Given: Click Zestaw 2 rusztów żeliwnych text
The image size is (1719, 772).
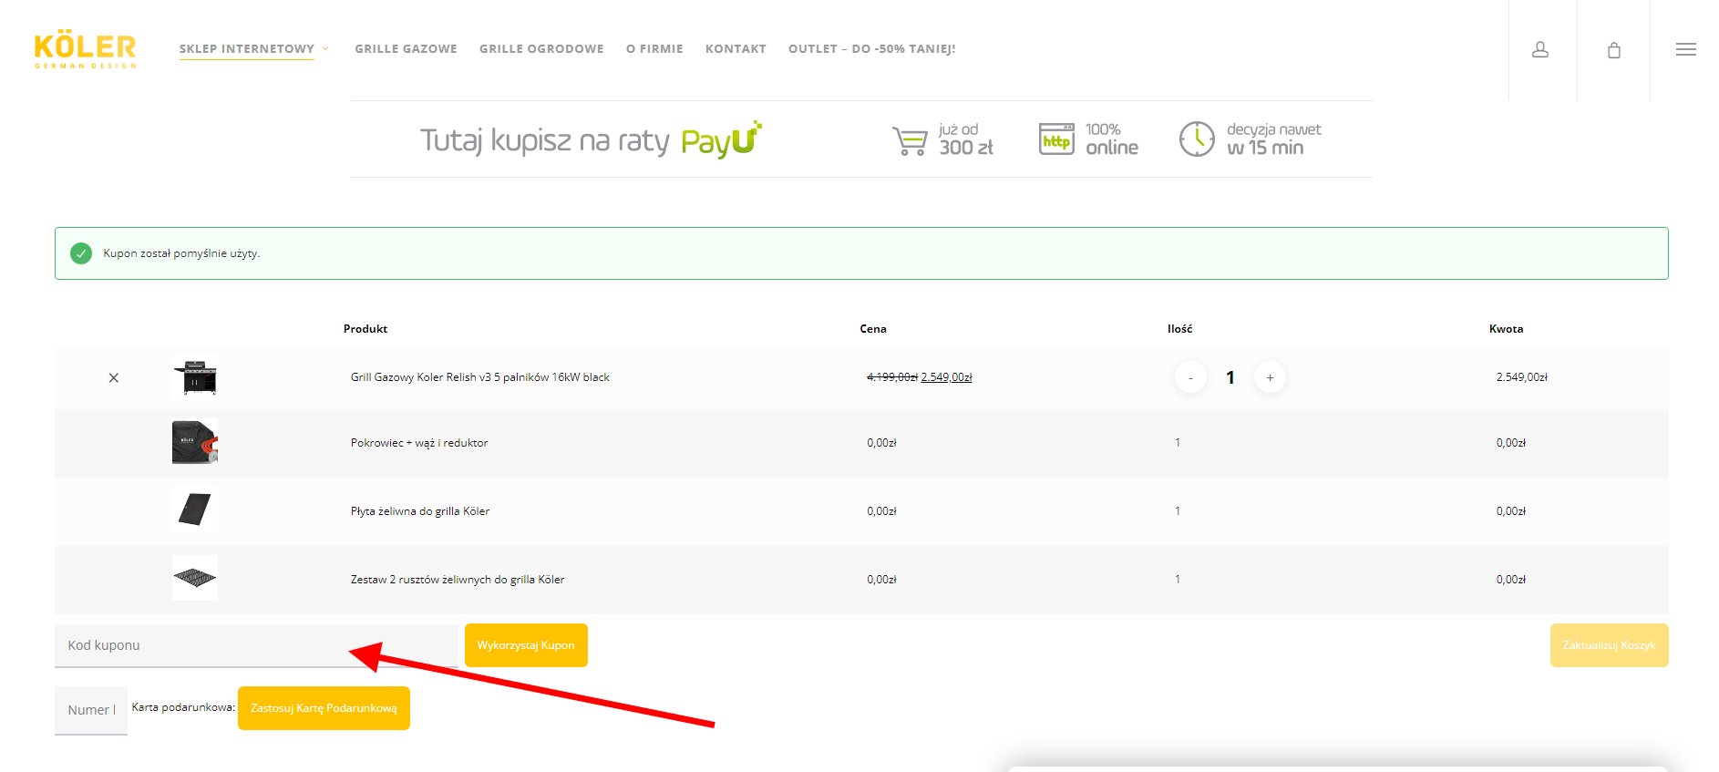Looking at the screenshot, I should pyautogui.click(x=458, y=580).
